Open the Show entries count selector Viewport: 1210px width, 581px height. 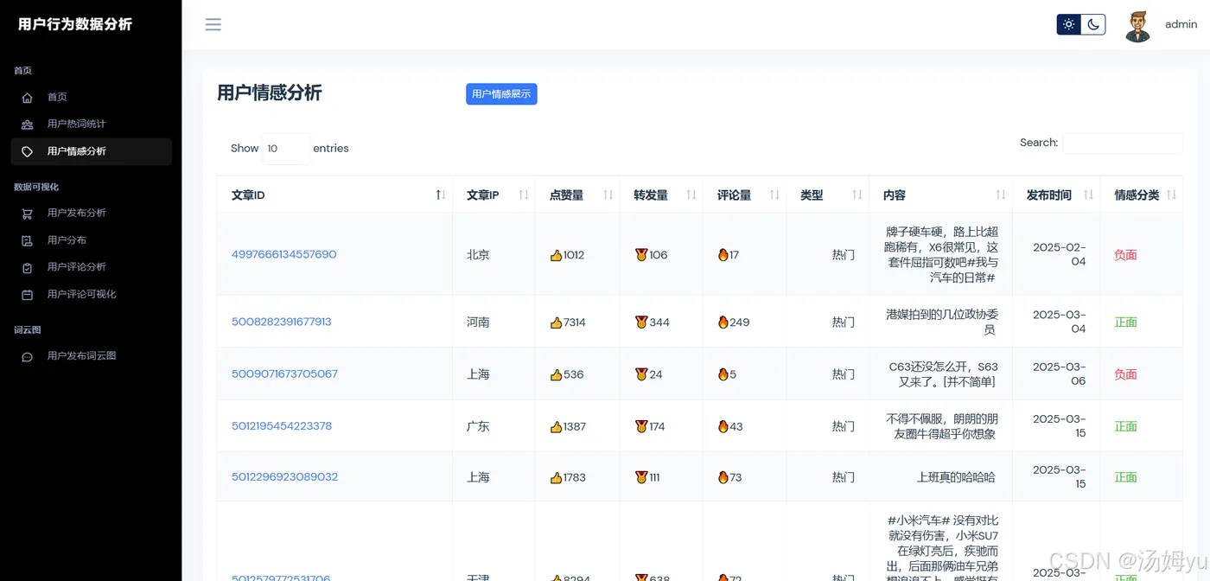point(285,149)
